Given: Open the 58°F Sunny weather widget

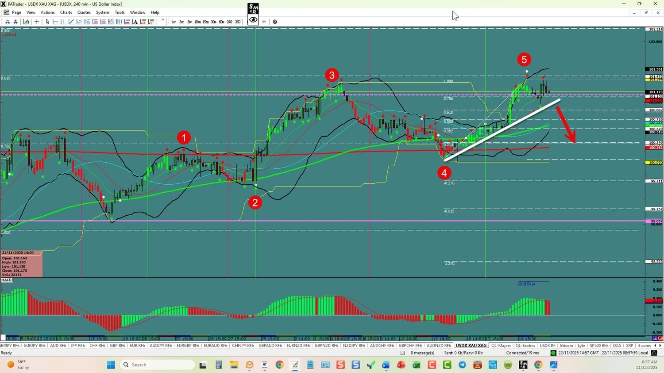Looking at the screenshot, I should [x=18, y=365].
